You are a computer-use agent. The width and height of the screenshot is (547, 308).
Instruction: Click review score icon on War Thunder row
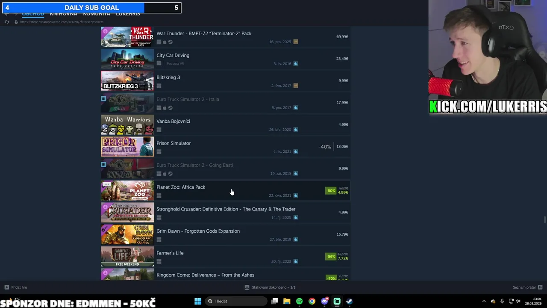(x=296, y=42)
